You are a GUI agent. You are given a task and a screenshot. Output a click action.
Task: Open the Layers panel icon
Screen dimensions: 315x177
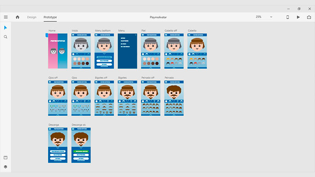[x=6, y=166]
